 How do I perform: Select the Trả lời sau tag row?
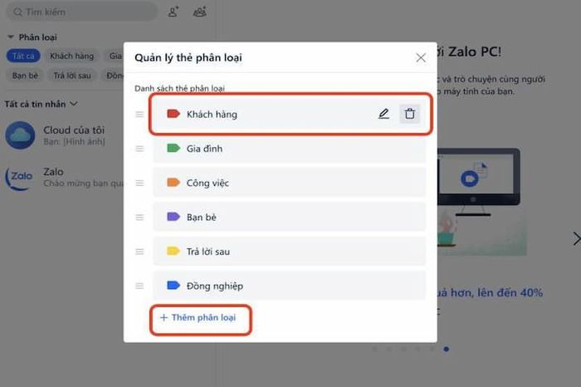click(290, 252)
